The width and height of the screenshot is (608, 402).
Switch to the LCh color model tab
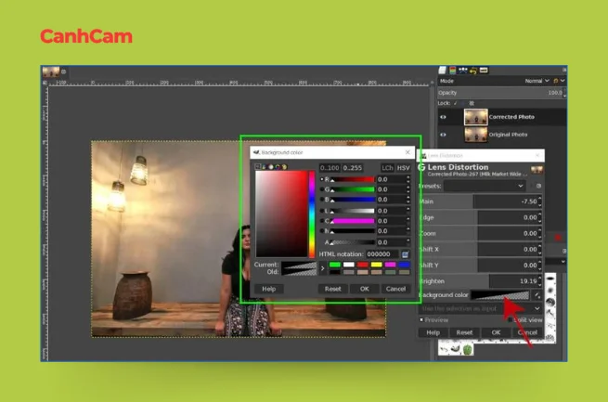(386, 167)
